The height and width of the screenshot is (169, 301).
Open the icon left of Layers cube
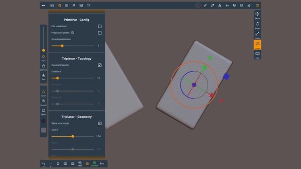pyautogui.click(x=227, y=5)
